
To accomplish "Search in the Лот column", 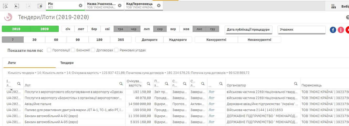I will (121, 84).
